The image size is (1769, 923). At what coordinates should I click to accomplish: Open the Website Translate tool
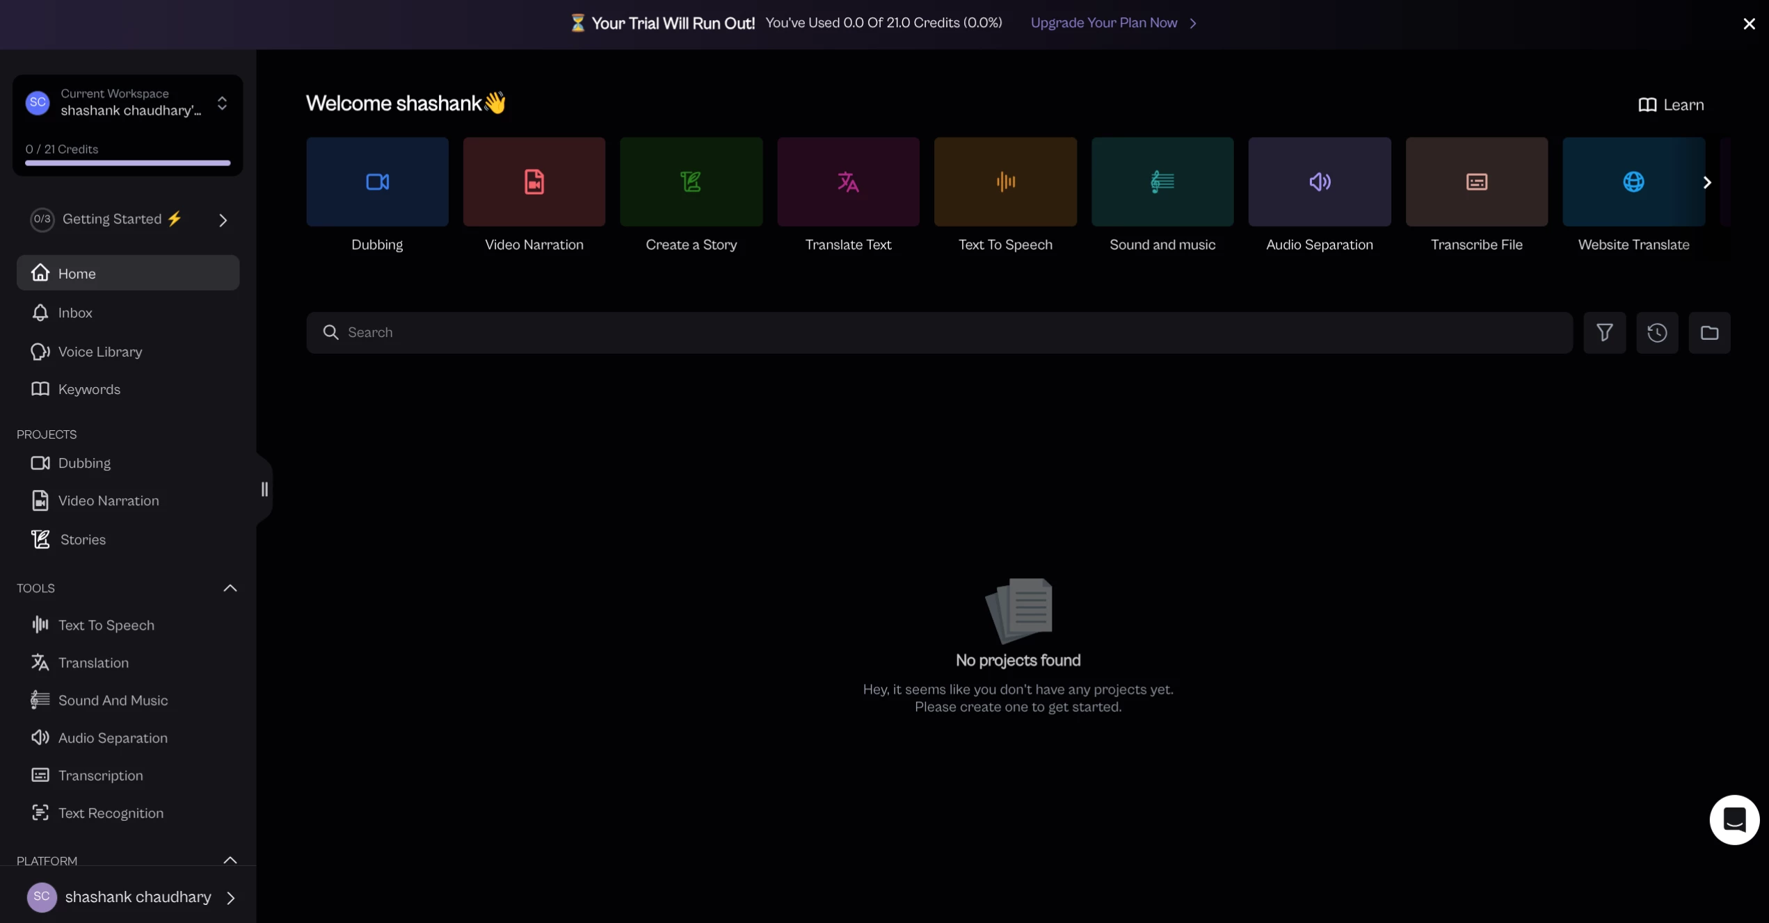(x=1633, y=181)
